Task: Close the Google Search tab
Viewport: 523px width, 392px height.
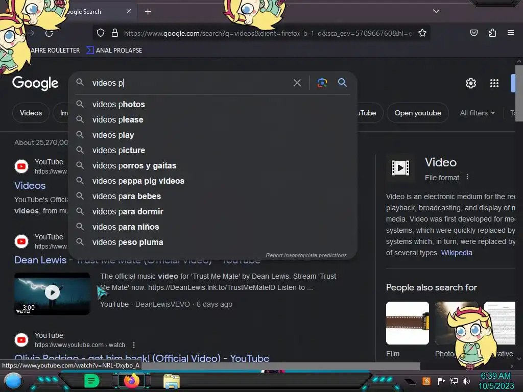Action: click(129, 11)
